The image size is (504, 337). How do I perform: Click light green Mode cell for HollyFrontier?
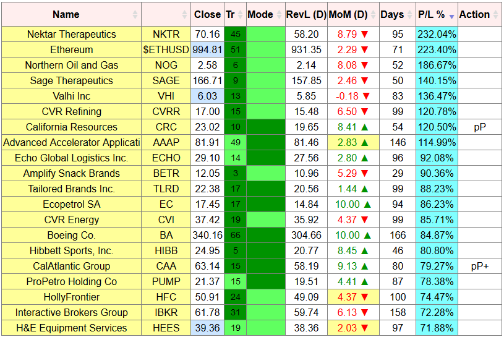266,297
